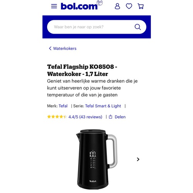
Task: Click the share icon beside Delen
Action: click(110, 117)
